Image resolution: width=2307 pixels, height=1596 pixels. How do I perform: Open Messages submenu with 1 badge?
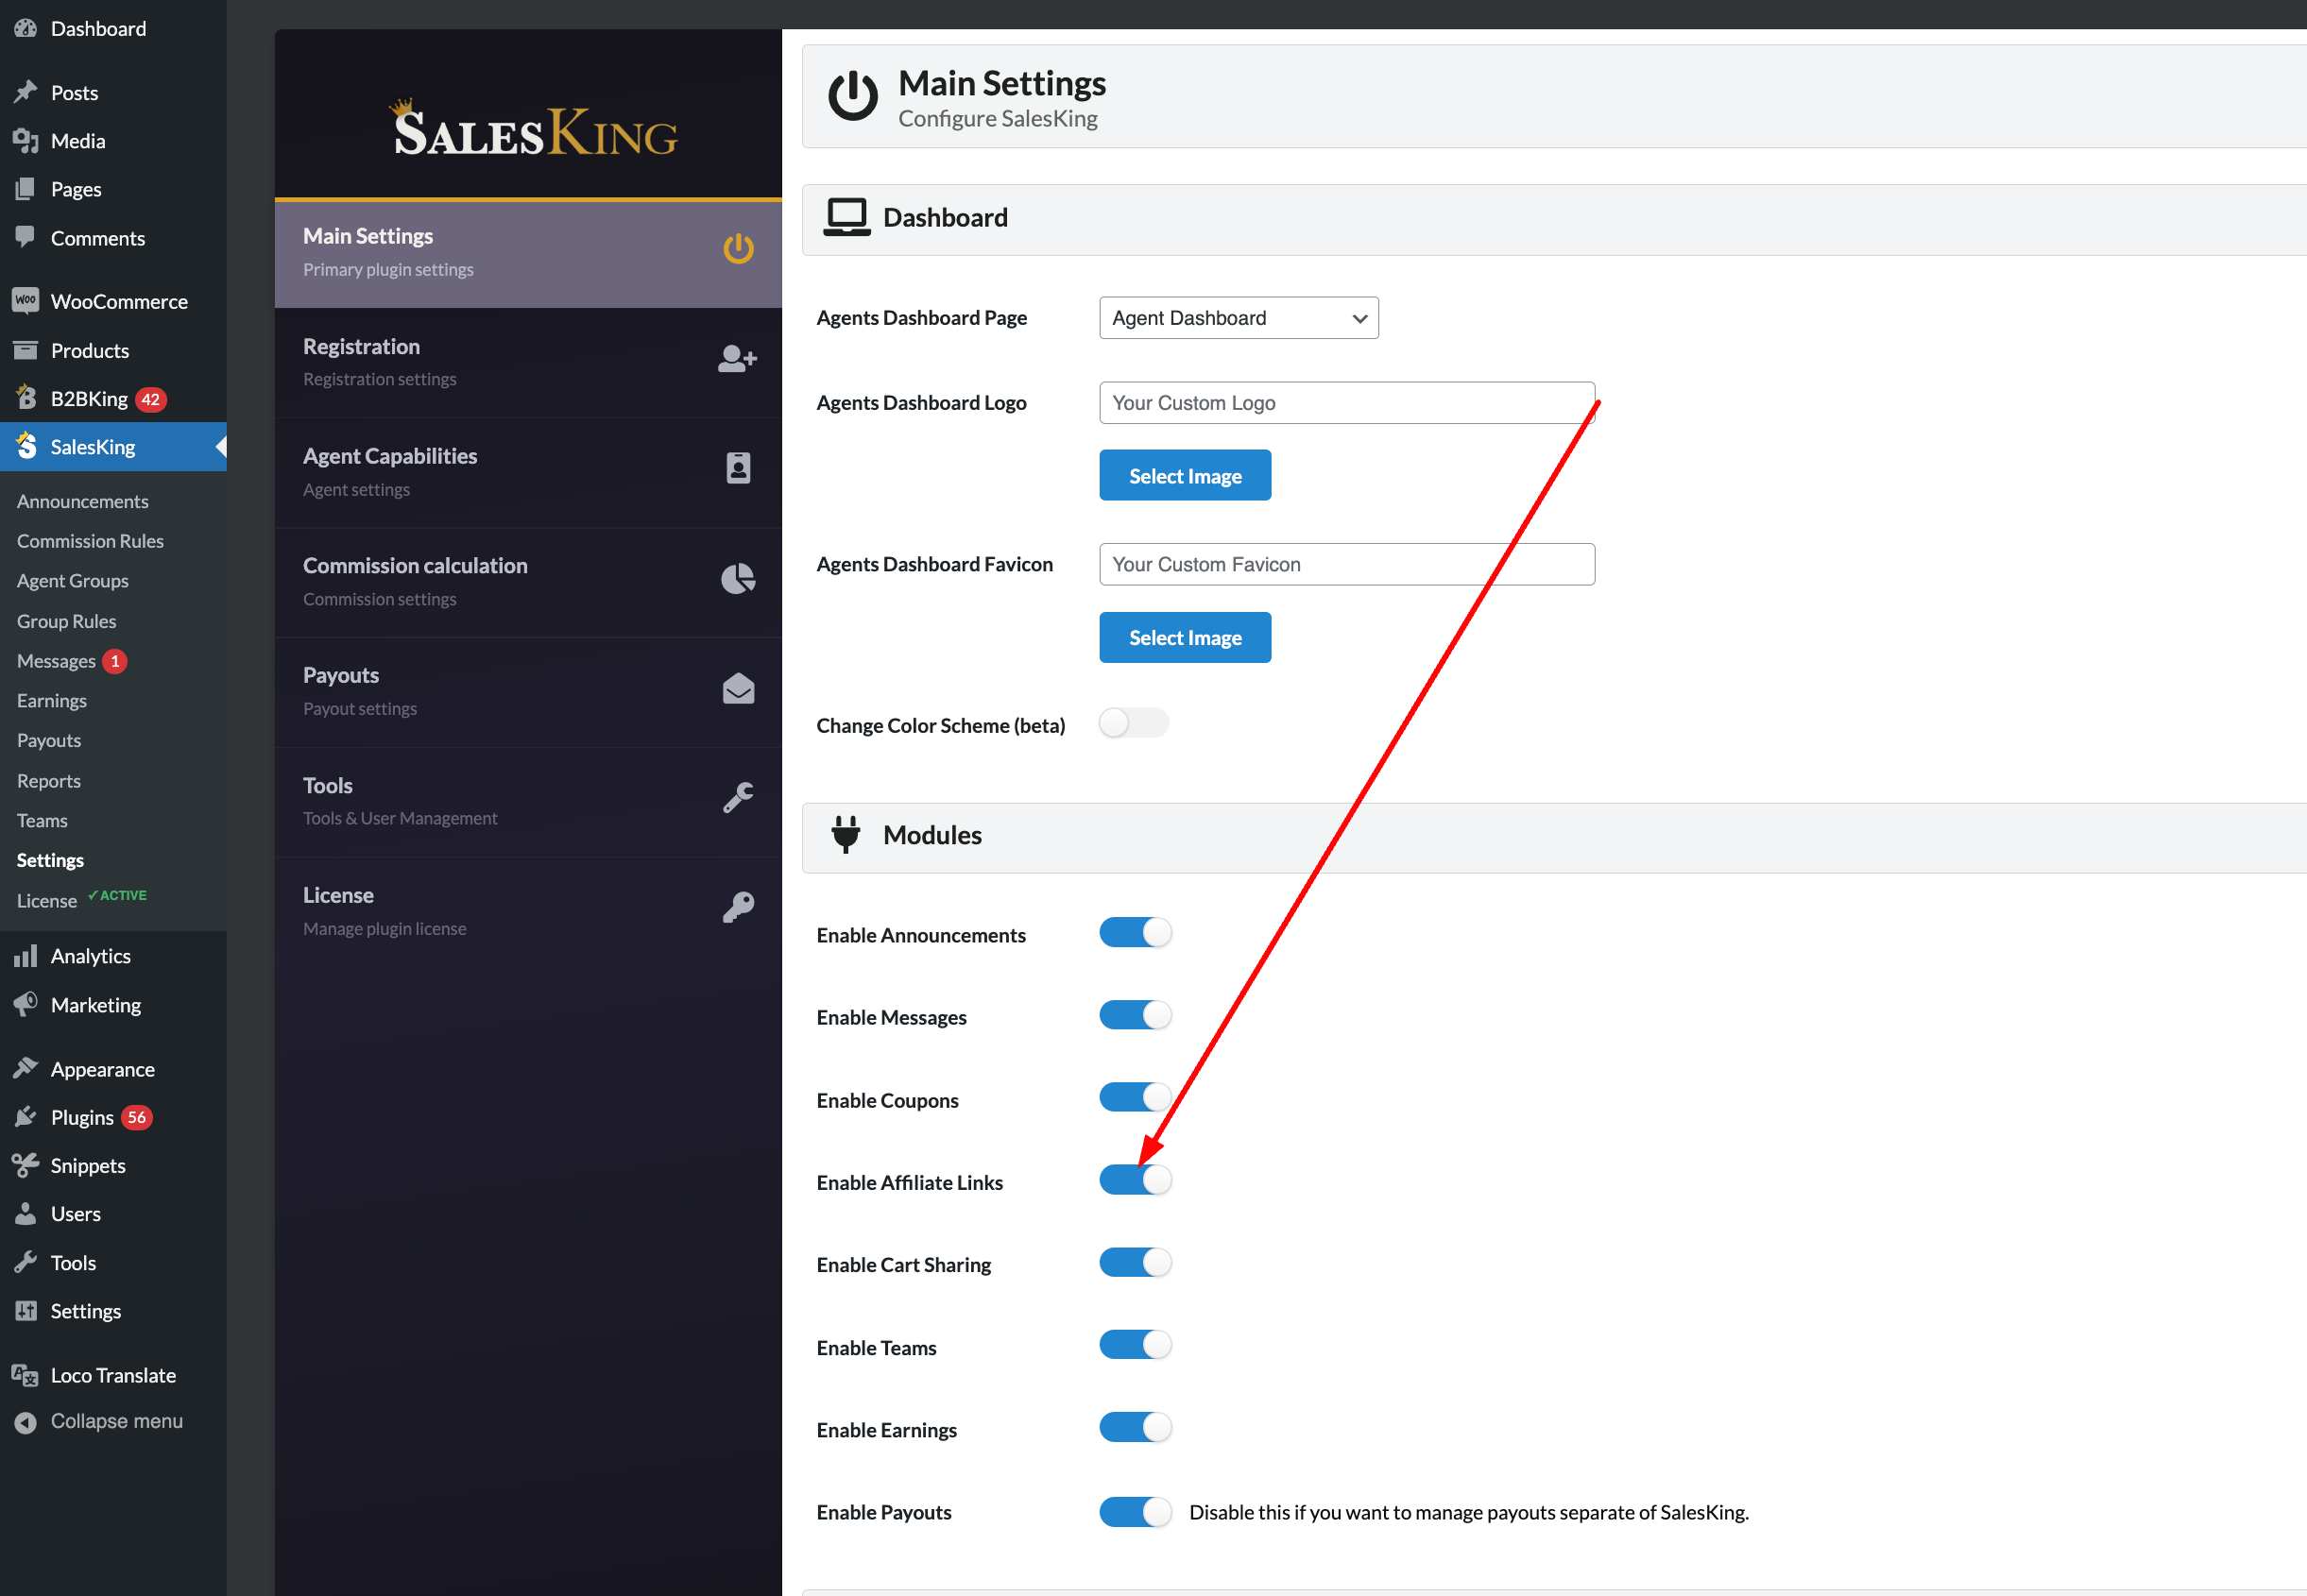pos(71,661)
